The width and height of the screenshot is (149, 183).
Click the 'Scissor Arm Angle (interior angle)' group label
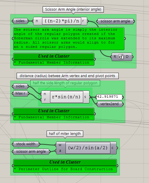pyautogui.click(x=73, y=9)
